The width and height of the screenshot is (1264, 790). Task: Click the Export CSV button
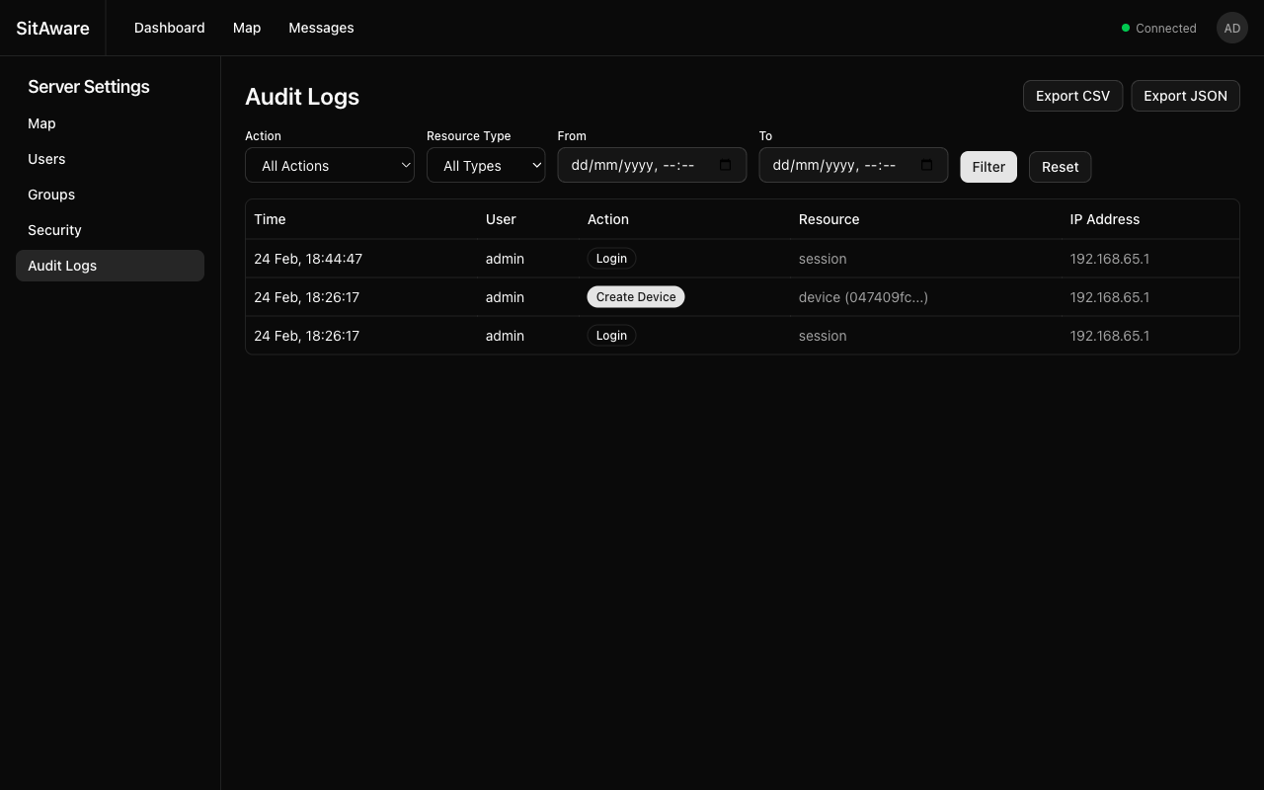click(x=1072, y=96)
